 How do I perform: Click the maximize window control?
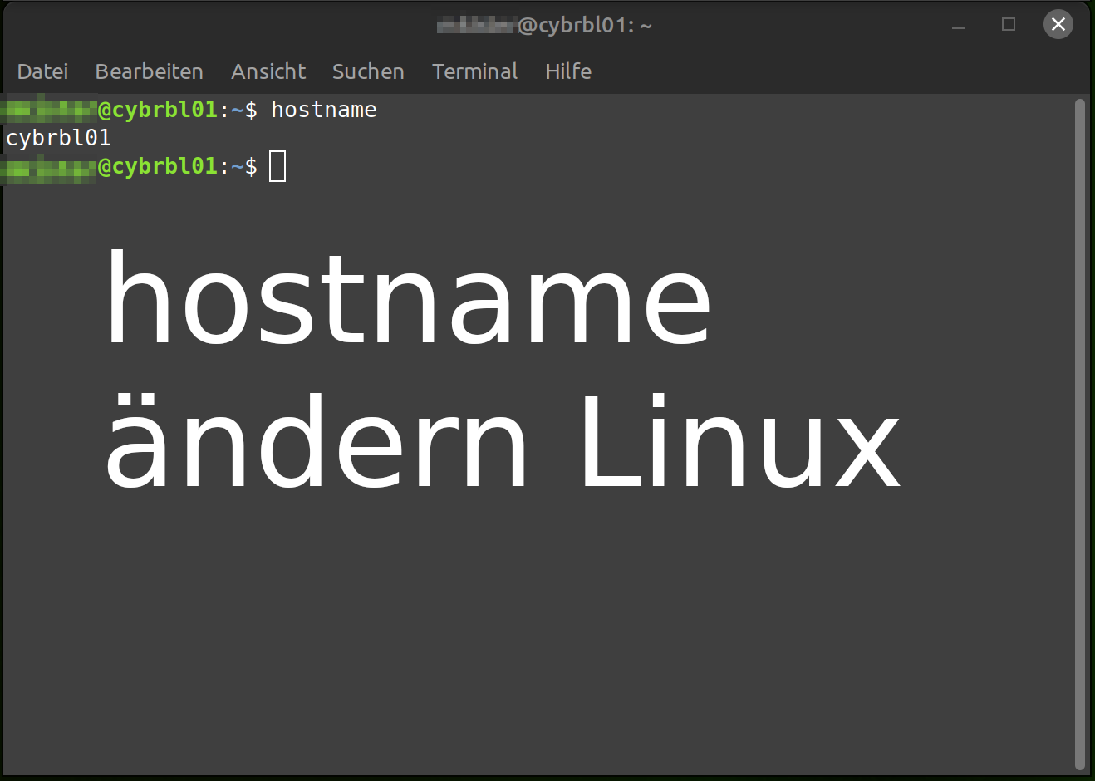(x=1008, y=24)
